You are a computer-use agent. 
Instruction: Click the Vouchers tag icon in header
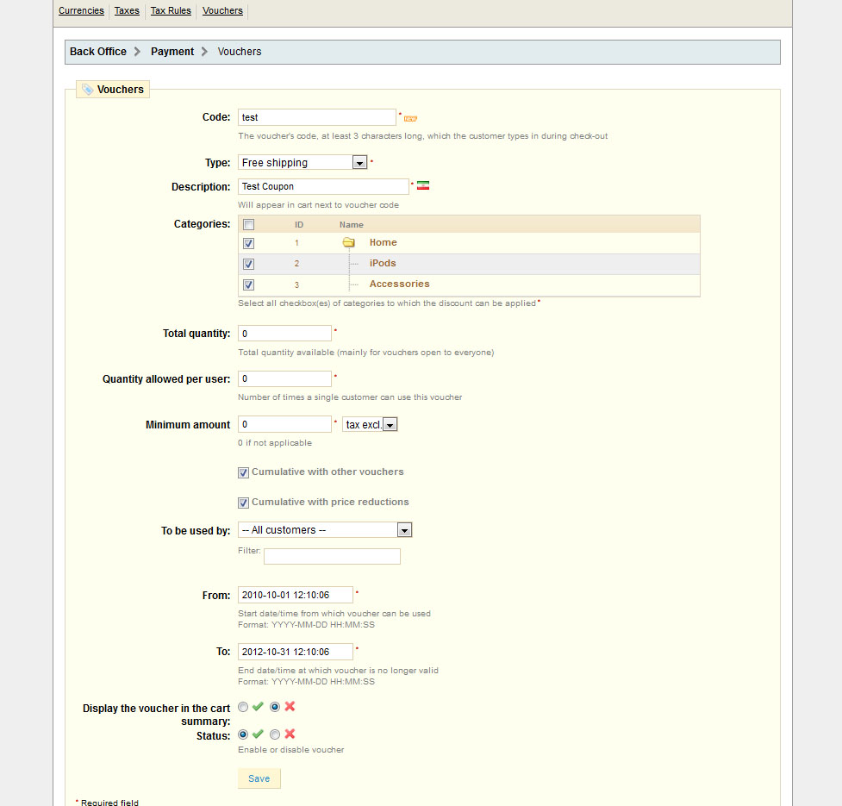88,89
